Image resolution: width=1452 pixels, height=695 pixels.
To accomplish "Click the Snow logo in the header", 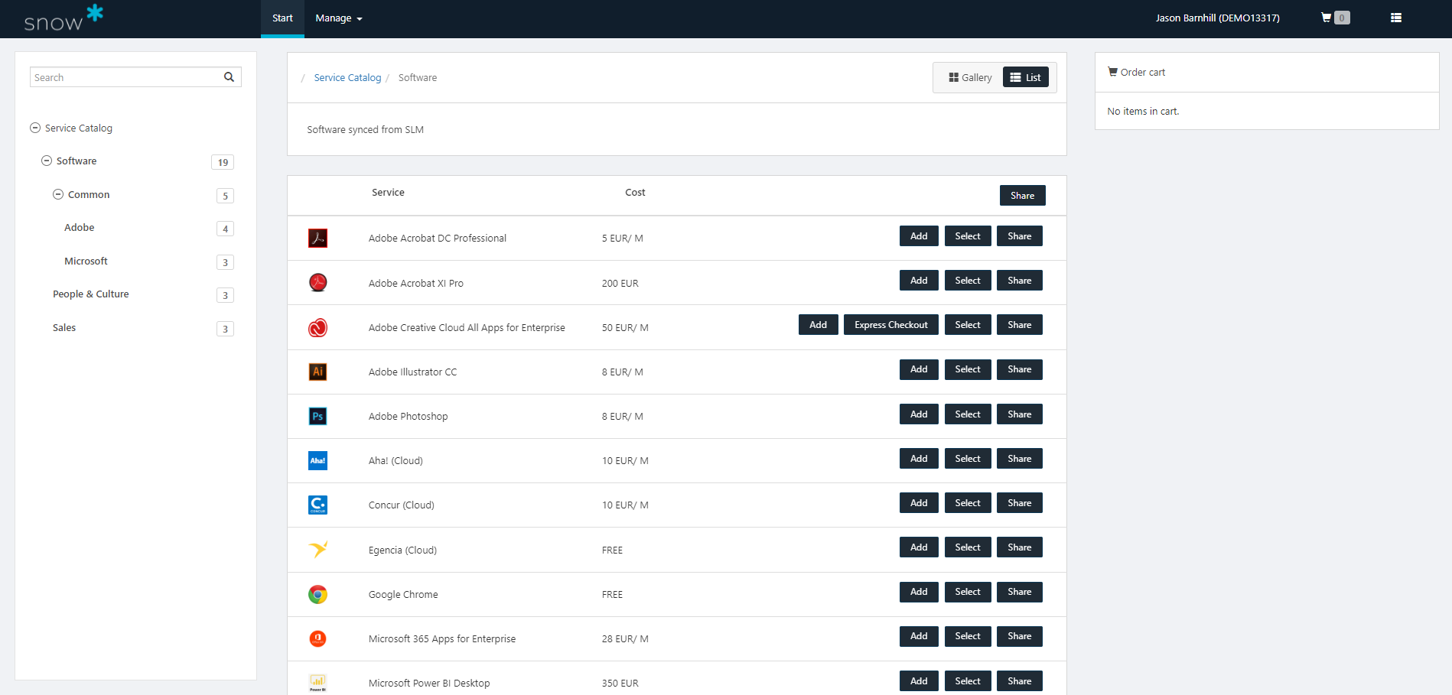I will point(63,18).
